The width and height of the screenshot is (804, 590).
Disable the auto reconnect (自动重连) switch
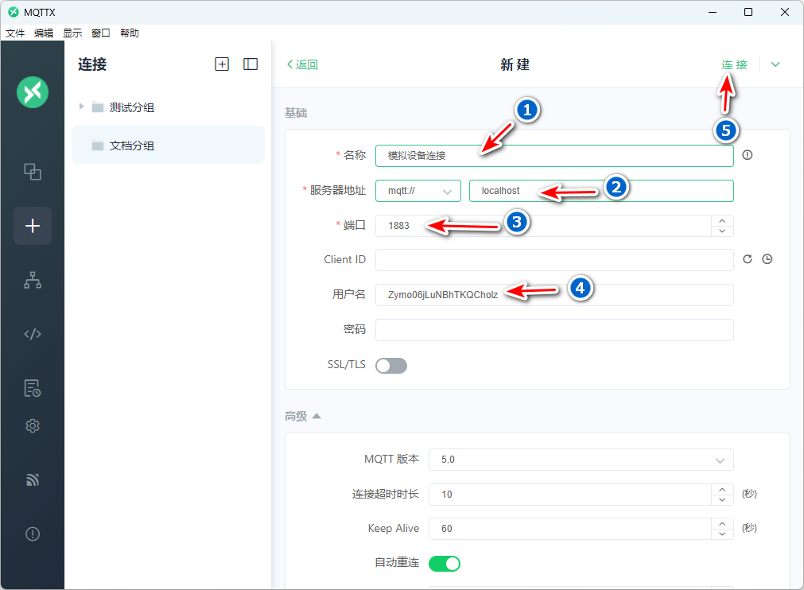coord(445,563)
